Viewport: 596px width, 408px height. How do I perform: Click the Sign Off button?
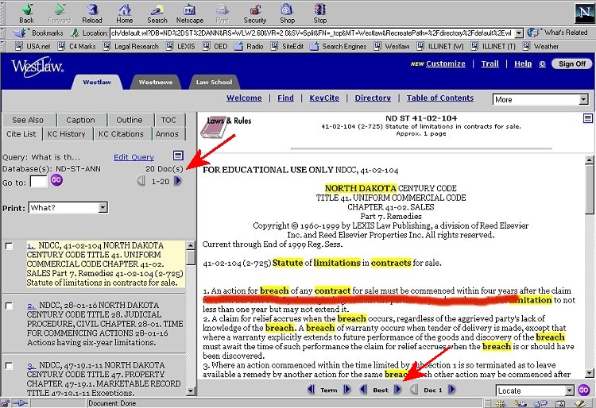click(x=572, y=64)
